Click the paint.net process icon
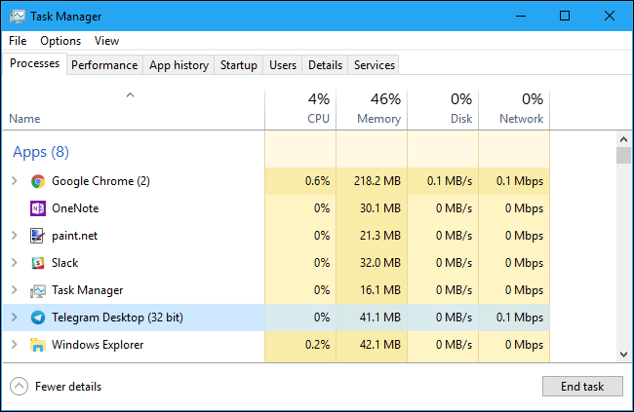 [38, 236]
